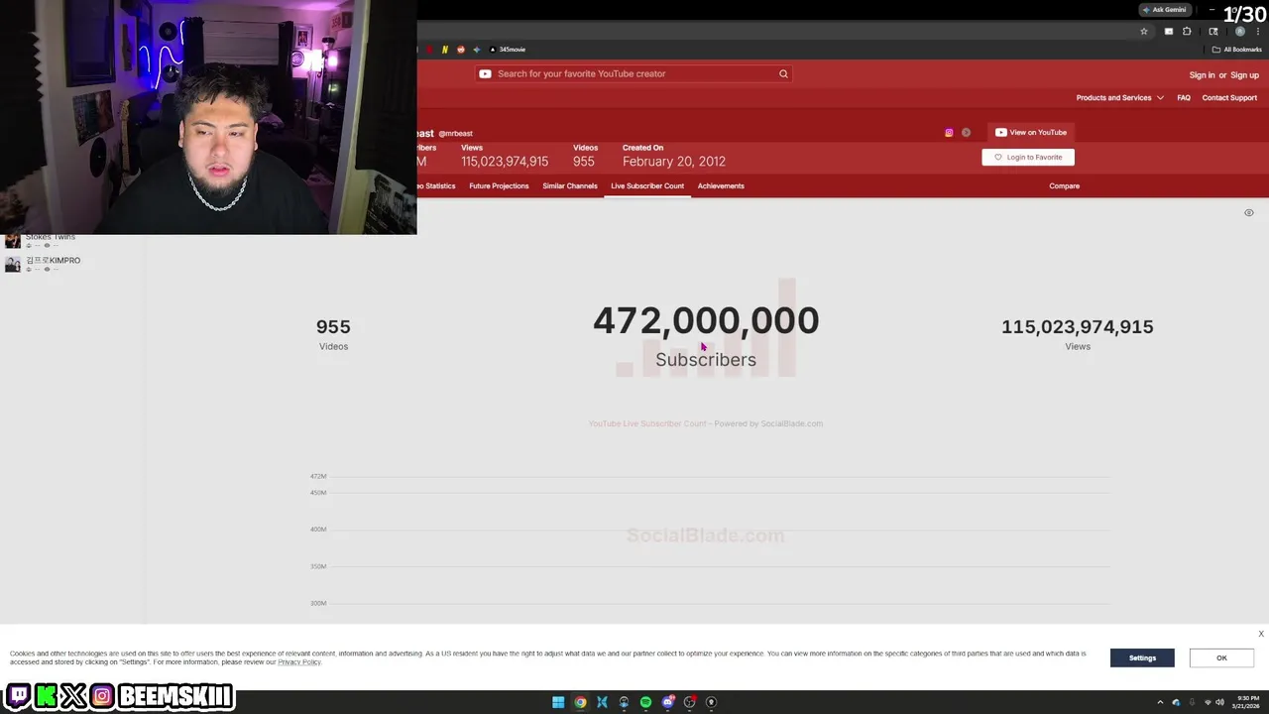
Task: Click the arrow icon beside Instagram icon
Action: click(966, 132)
